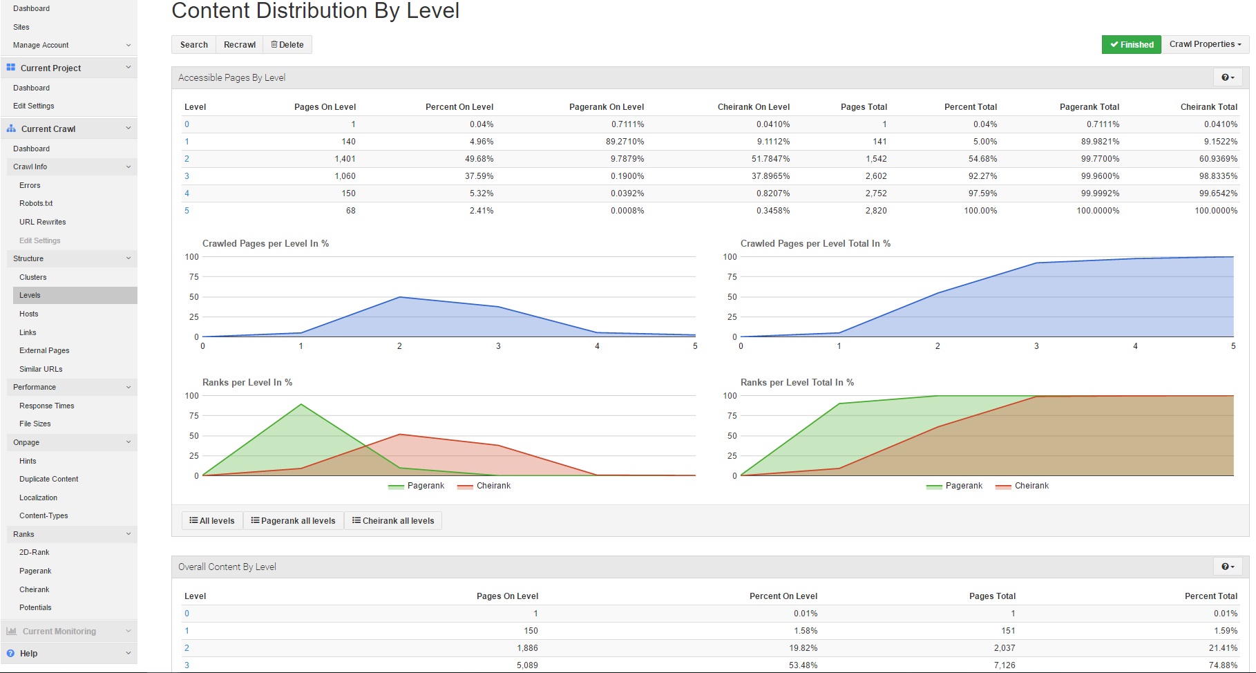Collapse the Current Crawl section chevron
The height and width of the screenshot is (673, 1256).
[129, 129]
